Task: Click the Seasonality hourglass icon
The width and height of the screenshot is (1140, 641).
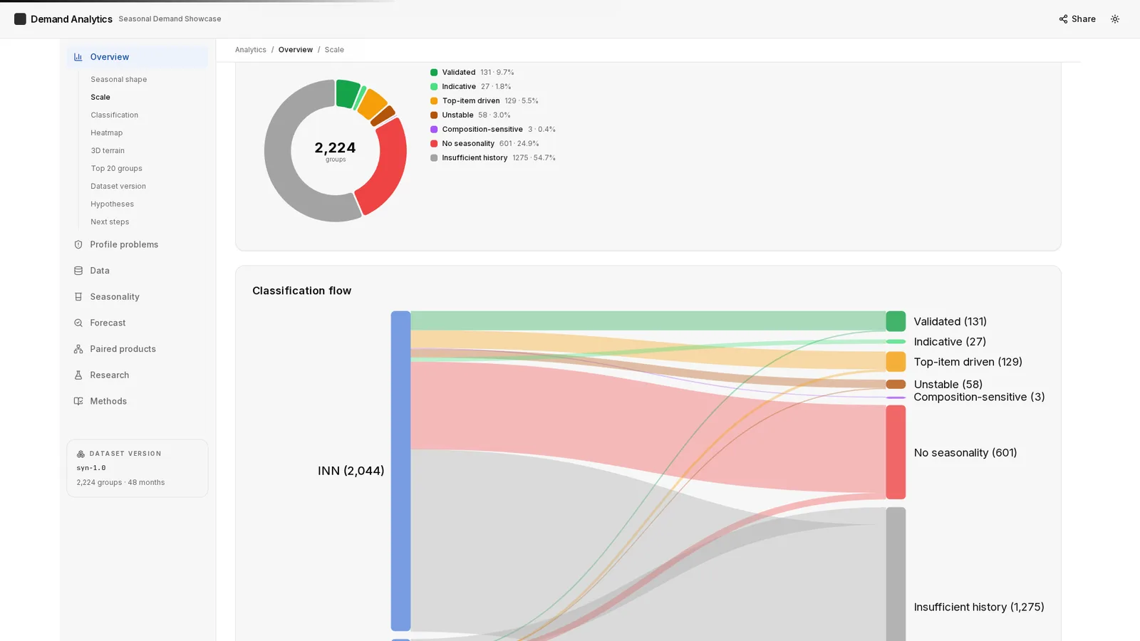Action: point(78,297)
